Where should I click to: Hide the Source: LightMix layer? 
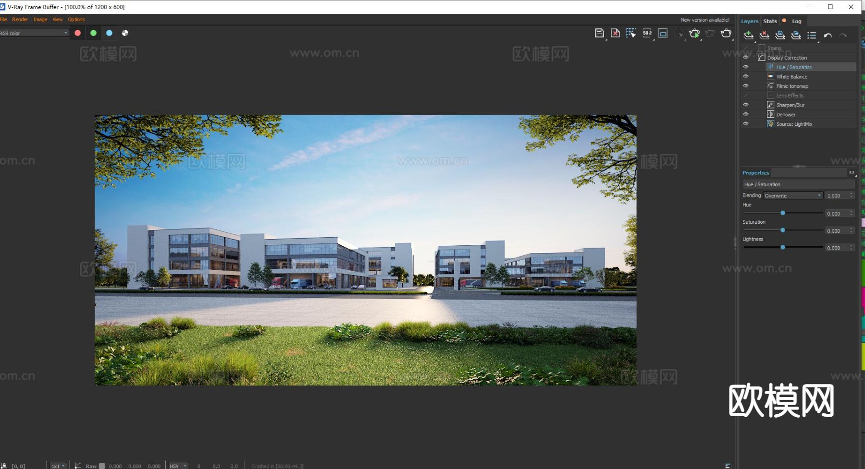tap(746, 124)
